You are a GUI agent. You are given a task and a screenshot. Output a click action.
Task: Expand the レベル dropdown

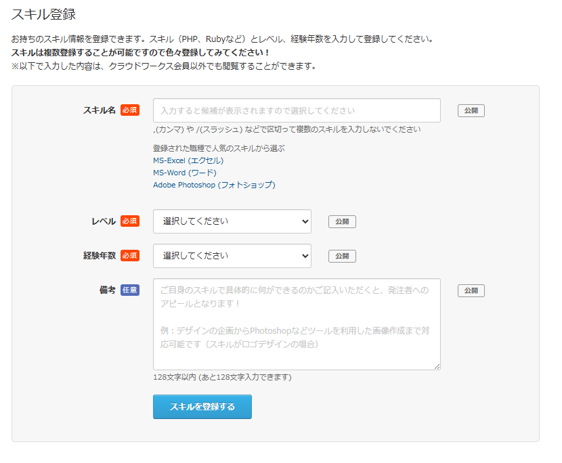point(232,221)
